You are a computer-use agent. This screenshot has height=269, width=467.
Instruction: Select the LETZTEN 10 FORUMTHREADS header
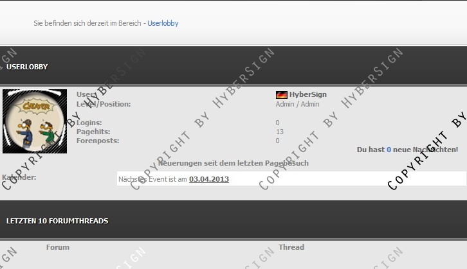(57, 221)
